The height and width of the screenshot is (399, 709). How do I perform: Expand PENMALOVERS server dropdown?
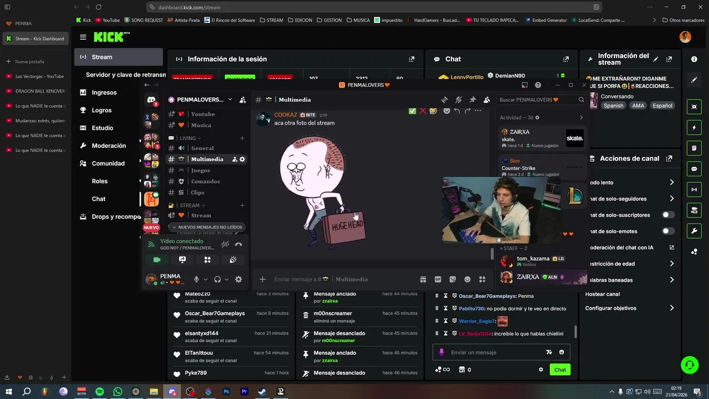click(x=230, y=100)
